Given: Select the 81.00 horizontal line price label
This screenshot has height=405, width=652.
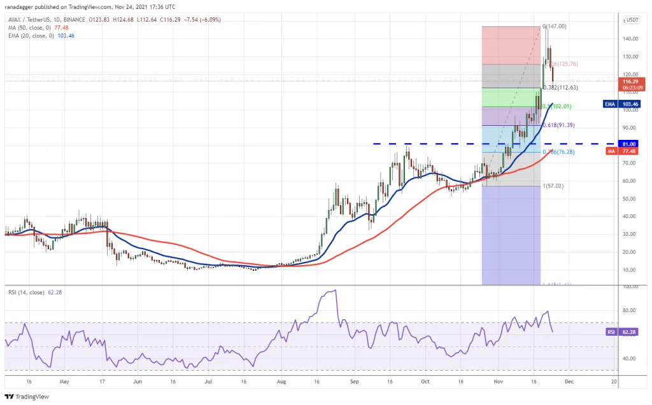Looking at the screenshot, I should pyautogui.click(x=630, y=144).
